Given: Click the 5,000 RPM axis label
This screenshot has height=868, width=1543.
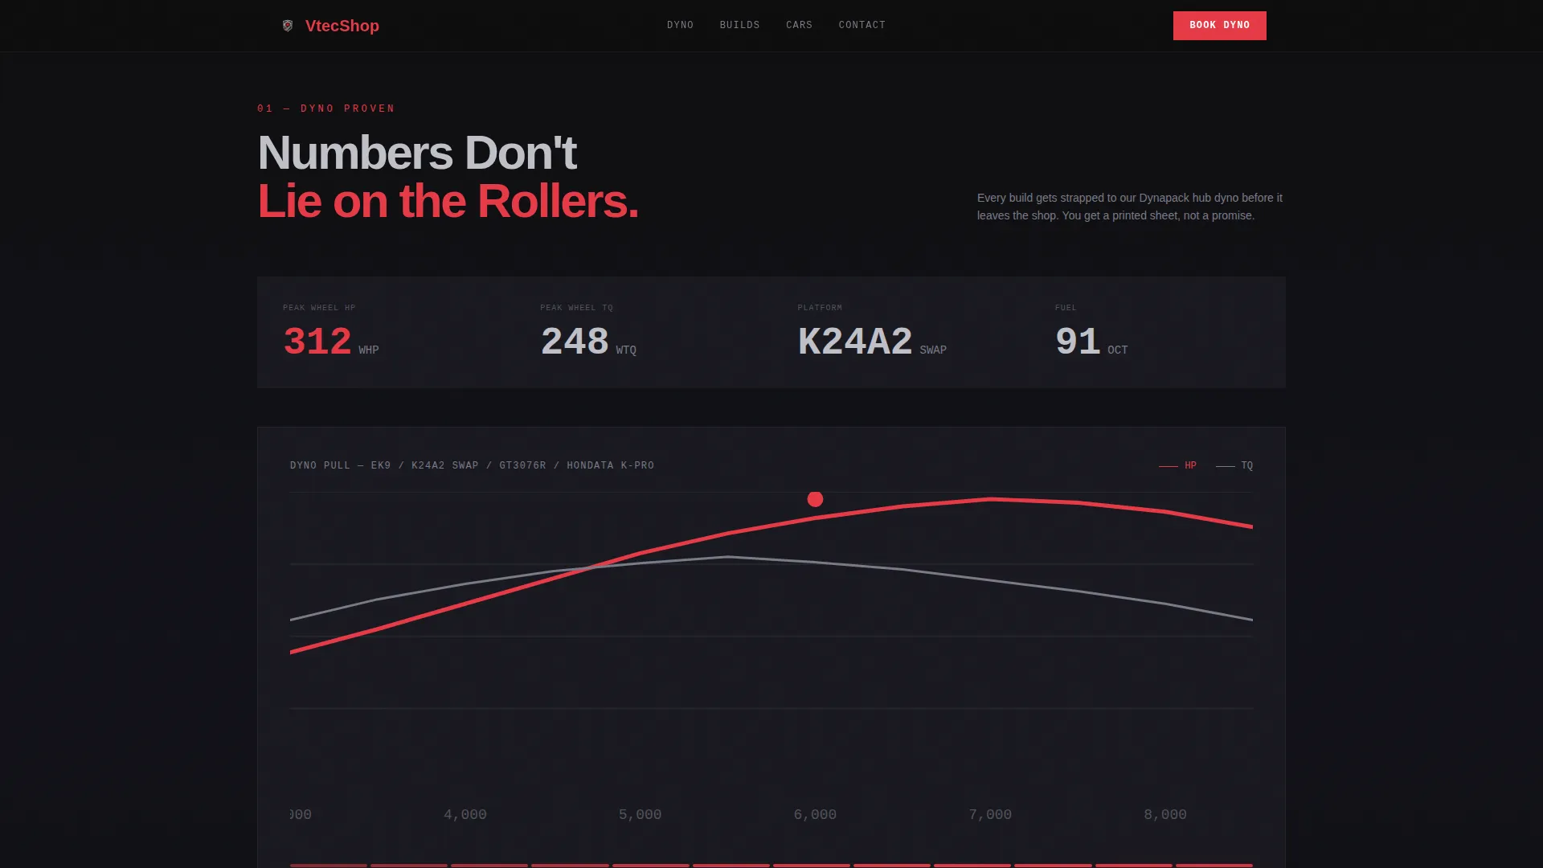Looking at the screenshot, I should click(x=640, y=814).
